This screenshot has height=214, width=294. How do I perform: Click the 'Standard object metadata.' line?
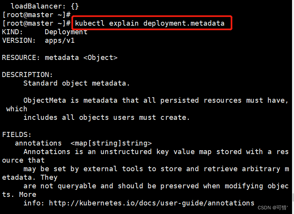click(x=76, y=83)
